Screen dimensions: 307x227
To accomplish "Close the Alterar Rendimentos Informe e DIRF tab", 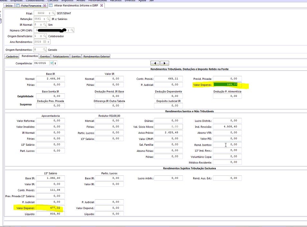I will 102,6.
